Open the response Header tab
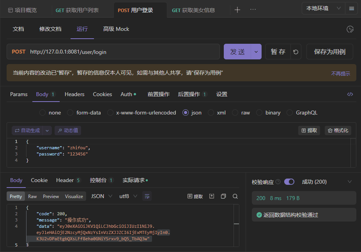This screenshot has height=252, width=361. click(x=68, y=180)
